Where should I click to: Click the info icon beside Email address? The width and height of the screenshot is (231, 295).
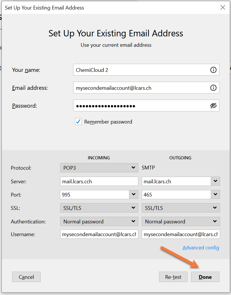pos(213,88)
